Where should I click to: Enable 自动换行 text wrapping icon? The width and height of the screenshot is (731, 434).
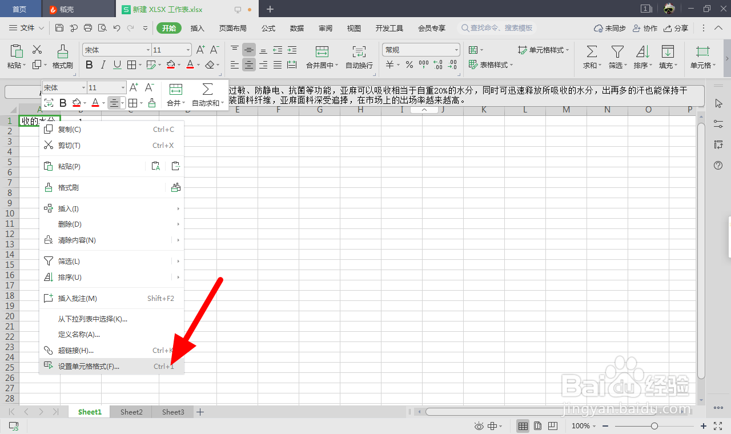point(358,56)
